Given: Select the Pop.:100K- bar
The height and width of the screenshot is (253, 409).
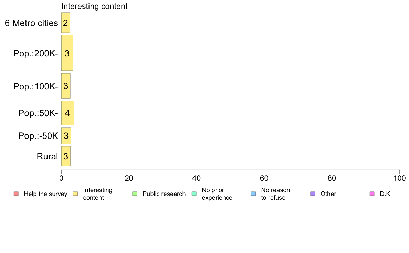Looking at the screenshot, I should click(x=66, y=86).
